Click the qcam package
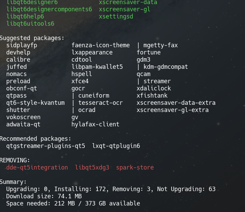 point(143,74)
